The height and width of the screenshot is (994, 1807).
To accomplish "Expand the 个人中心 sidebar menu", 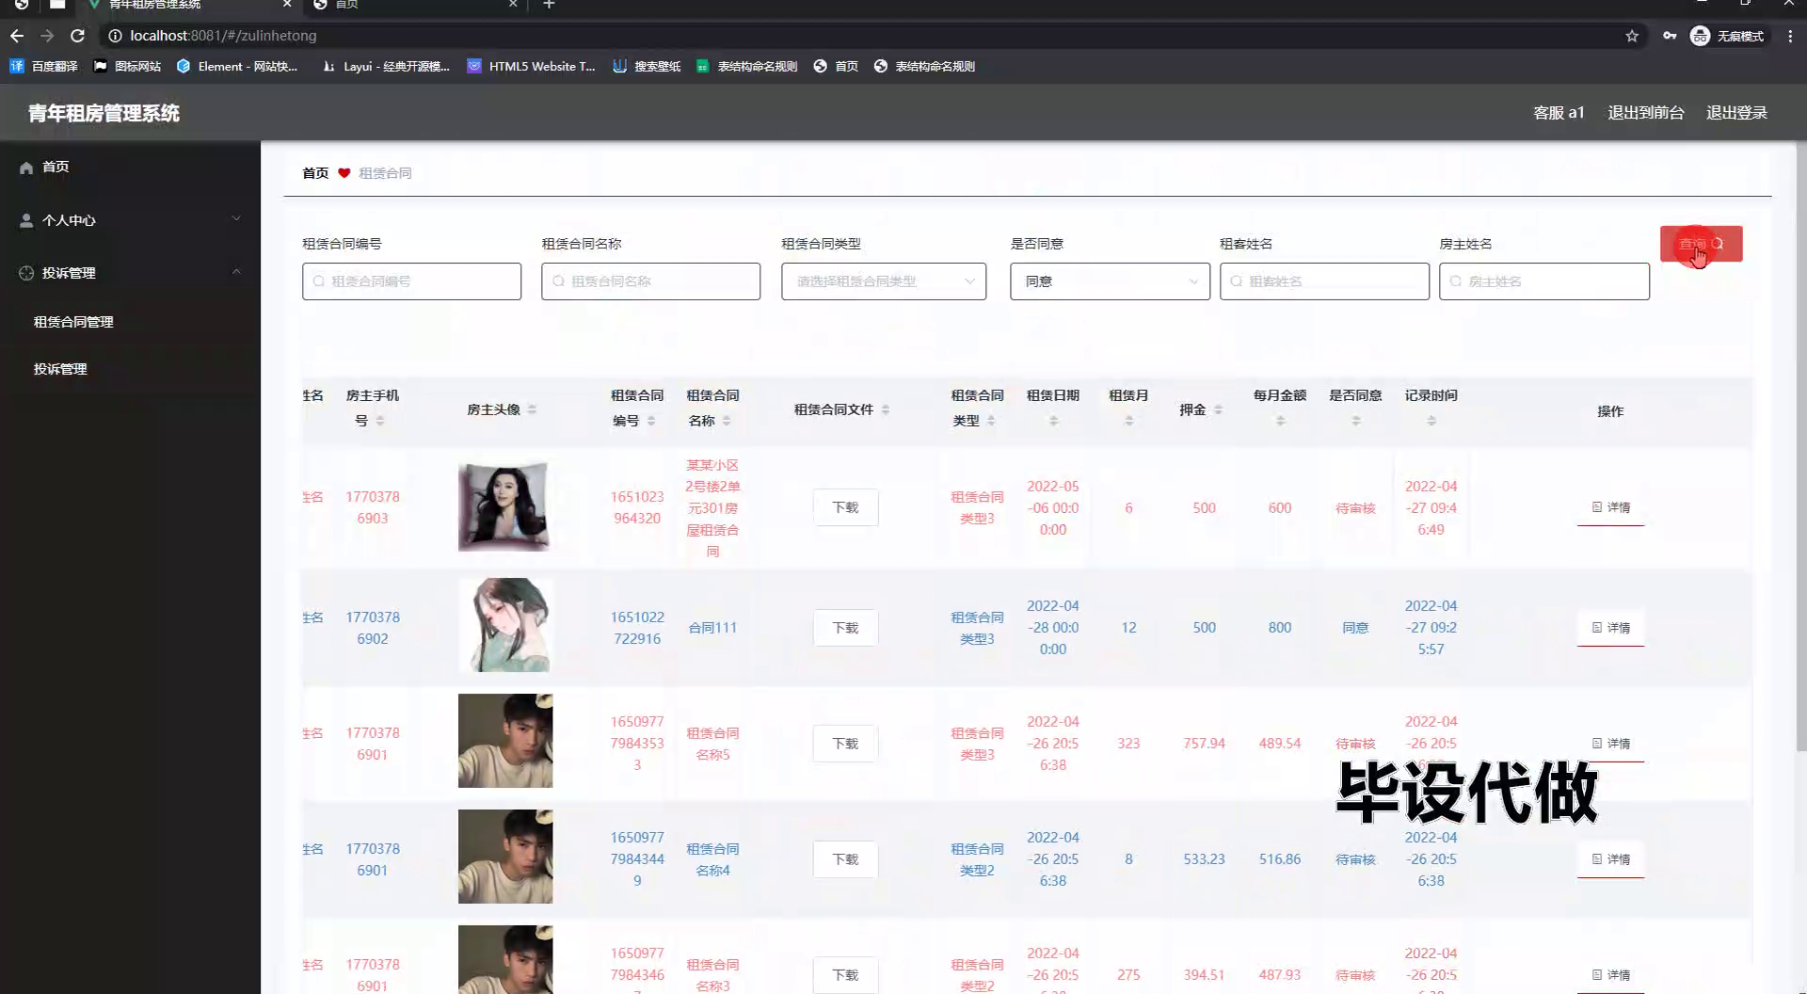I will point(130,220).
